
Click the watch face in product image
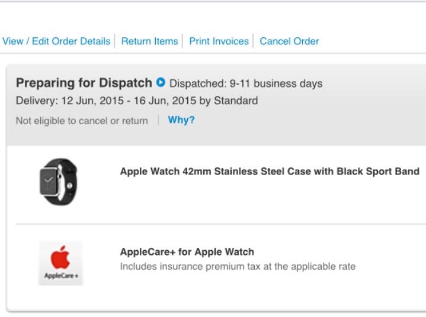pyautogui.click(x=49, y=182)
